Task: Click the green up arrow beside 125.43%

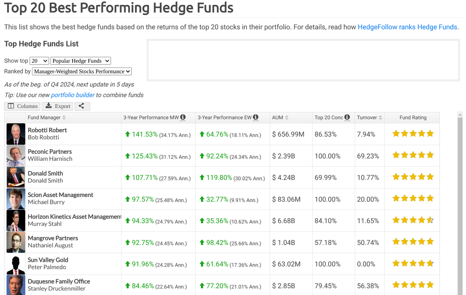Action: coord(127,156)
